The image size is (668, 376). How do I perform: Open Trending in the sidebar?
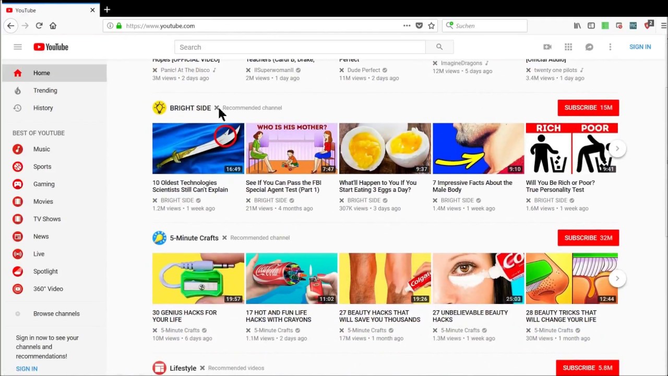click(54, 90)
